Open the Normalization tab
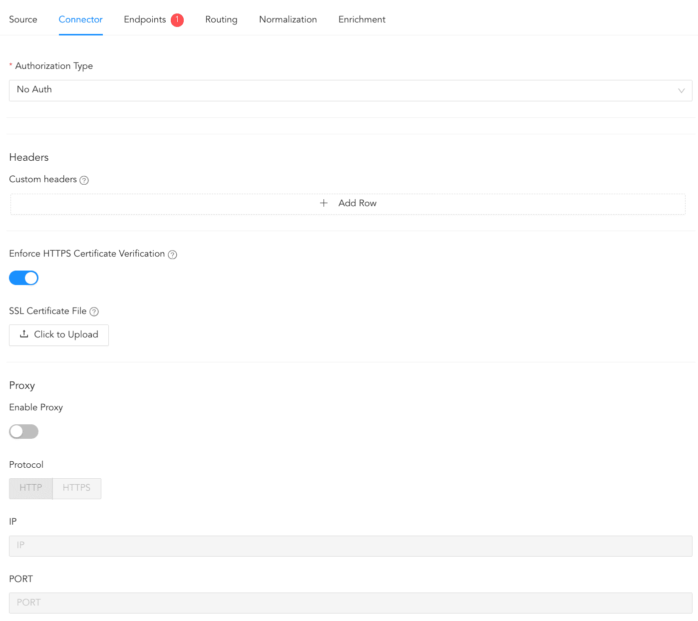The image size is (698, 621). click(288, 19)
